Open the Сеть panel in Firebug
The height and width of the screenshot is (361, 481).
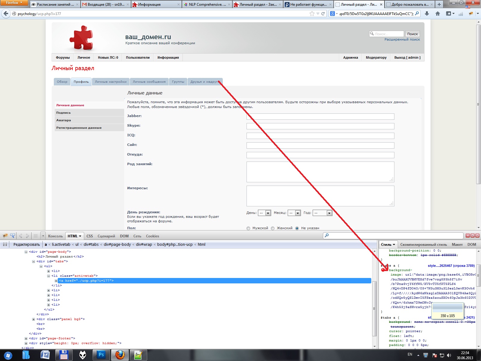(137, 236)
